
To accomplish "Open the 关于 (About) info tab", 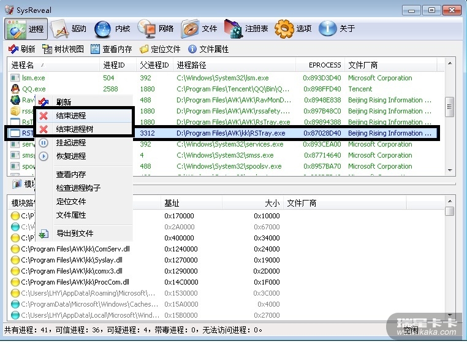I will 337,29.
